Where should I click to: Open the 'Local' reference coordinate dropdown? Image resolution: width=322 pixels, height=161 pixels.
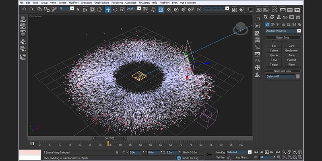click(x=134, y=8)
